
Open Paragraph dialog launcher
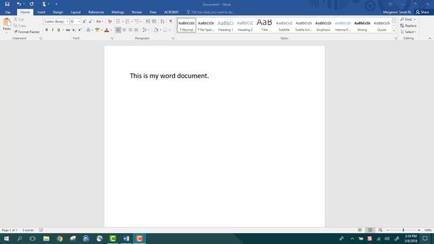[x=173, y=39]
